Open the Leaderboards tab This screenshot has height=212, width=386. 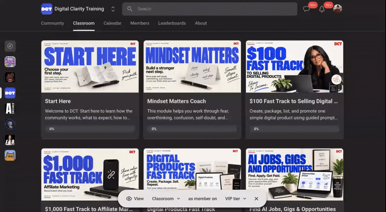tap(172, 23)
